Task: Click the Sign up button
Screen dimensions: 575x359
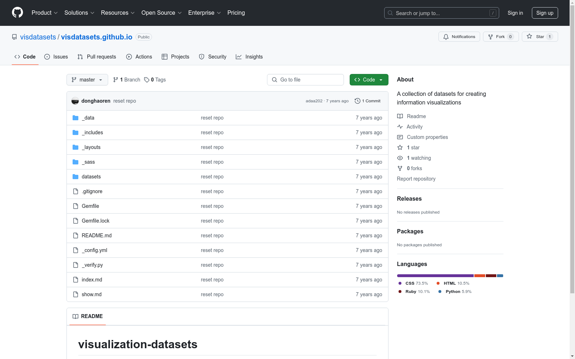Action: click(x=545, y=13)
